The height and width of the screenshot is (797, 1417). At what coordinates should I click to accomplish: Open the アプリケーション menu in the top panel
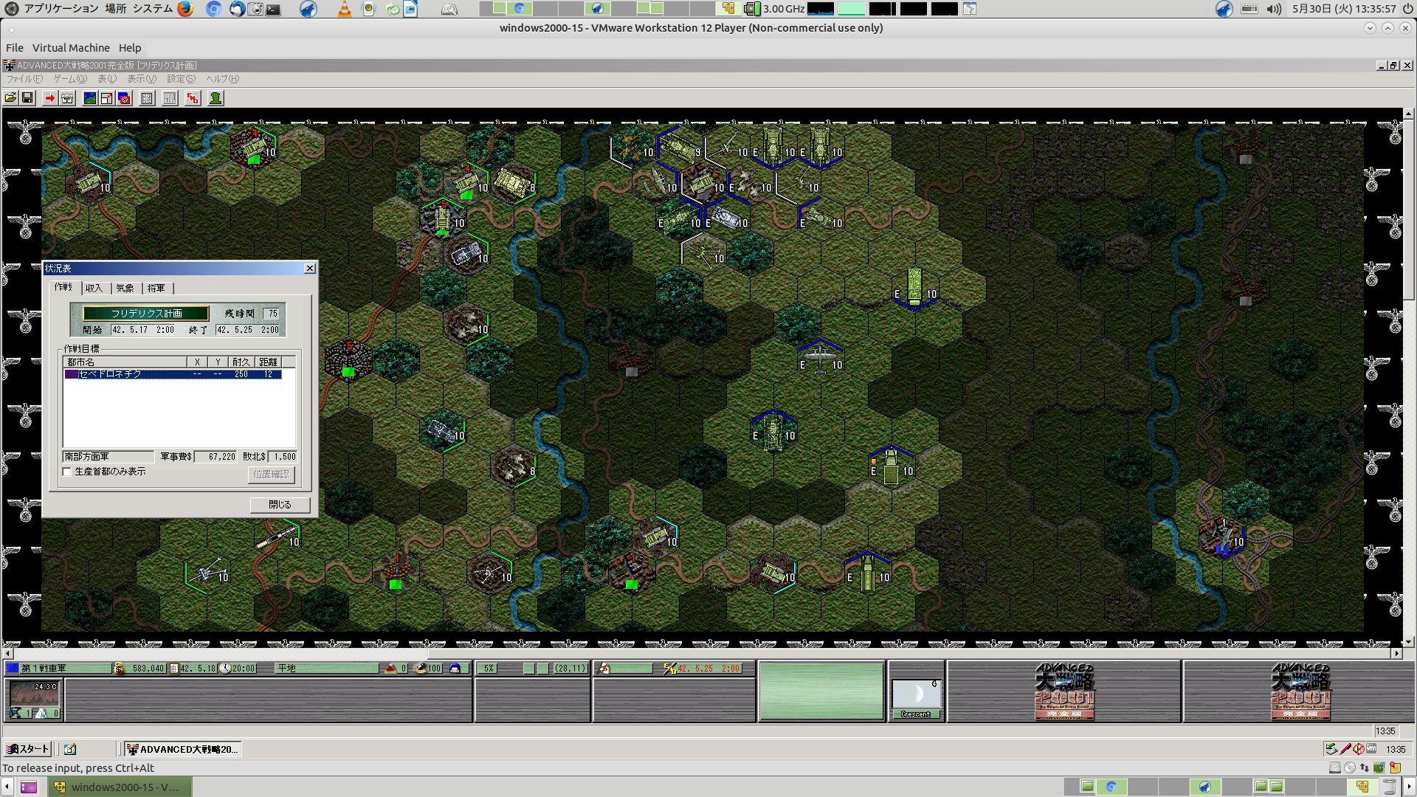(61, 9)
